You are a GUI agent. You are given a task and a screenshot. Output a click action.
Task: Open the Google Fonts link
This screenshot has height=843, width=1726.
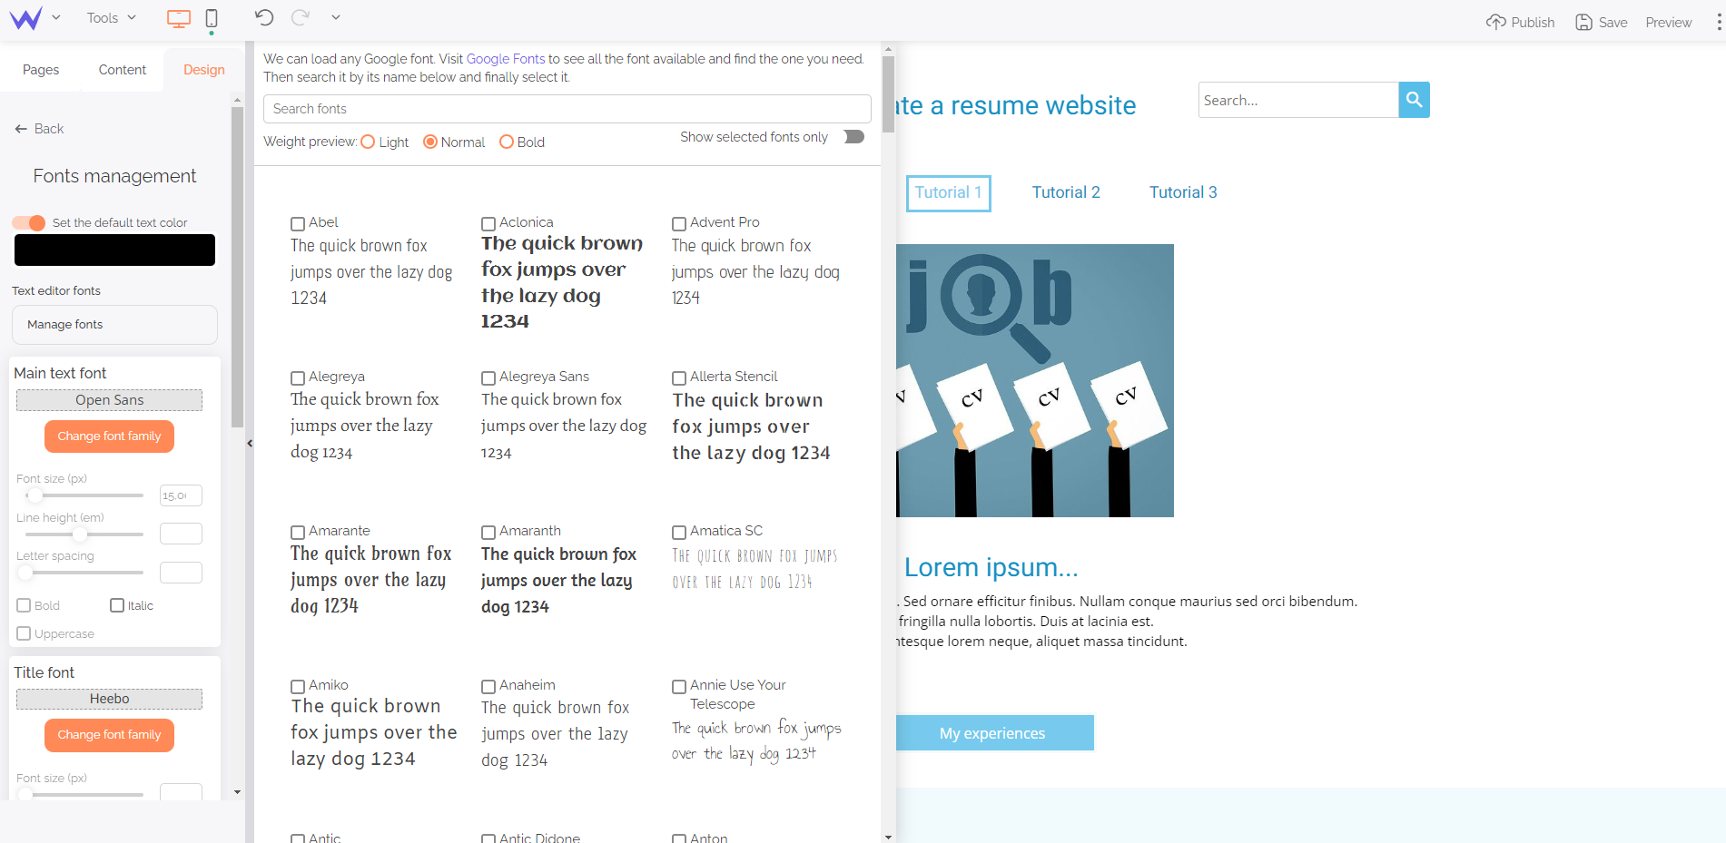pyautogui.click(x=506, y=59)
